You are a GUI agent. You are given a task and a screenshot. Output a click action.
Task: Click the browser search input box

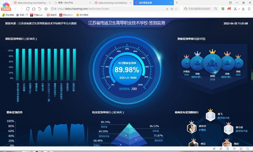tap(200, 9)
